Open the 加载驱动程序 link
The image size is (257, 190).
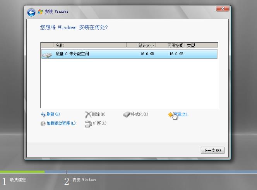pos(61,124)
